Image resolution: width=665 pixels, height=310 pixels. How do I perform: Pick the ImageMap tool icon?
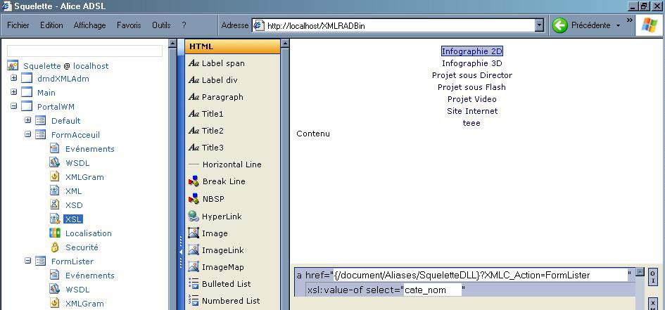194,267
